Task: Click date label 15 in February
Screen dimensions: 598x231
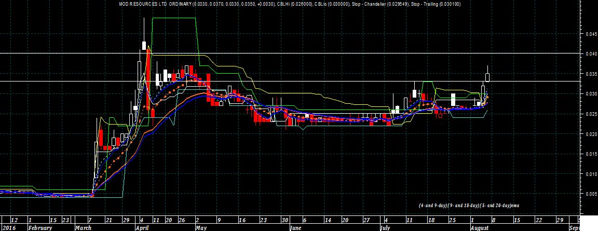Action: [54, 220]
